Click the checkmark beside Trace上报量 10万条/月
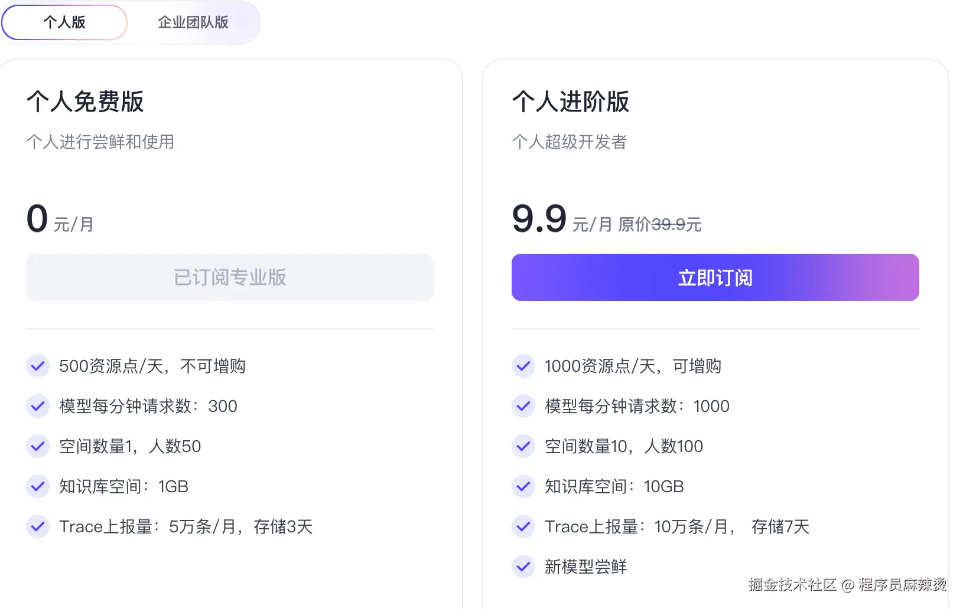The height and width of the screenshot is (609, 963). click(x=523, y=526)
